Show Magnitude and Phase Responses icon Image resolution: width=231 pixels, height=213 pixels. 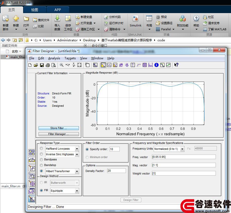(x=115, y=65)
